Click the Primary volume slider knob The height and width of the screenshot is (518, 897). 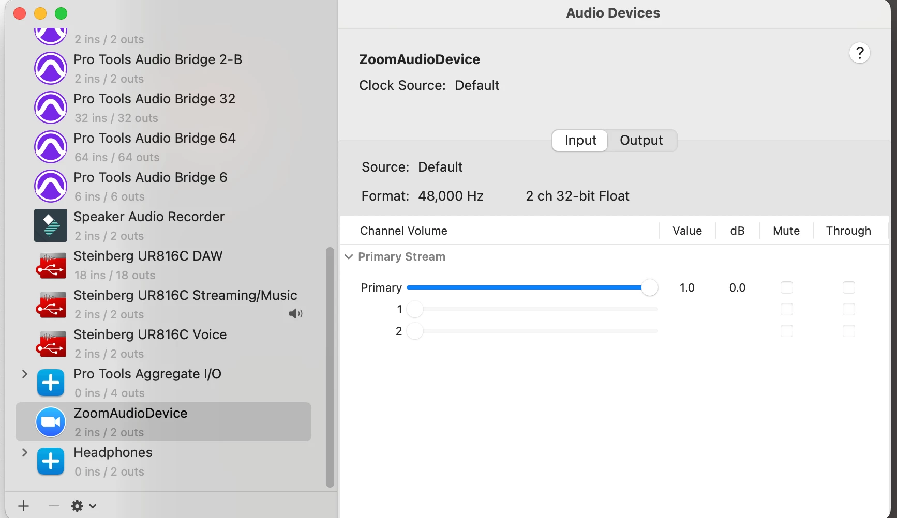[x=649, y=287]
